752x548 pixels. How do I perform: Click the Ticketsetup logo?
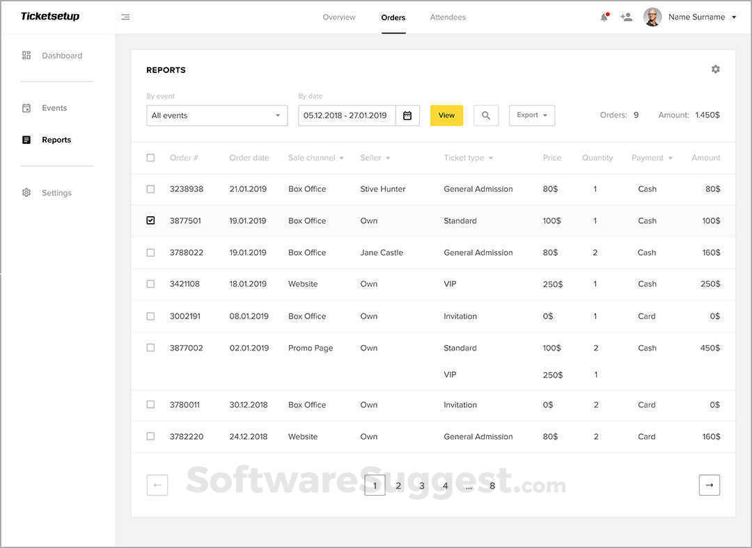click(50, 16)
